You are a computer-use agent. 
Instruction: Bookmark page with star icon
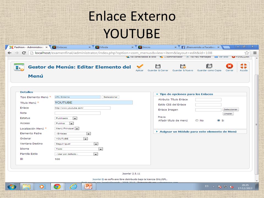pos(246,53)
